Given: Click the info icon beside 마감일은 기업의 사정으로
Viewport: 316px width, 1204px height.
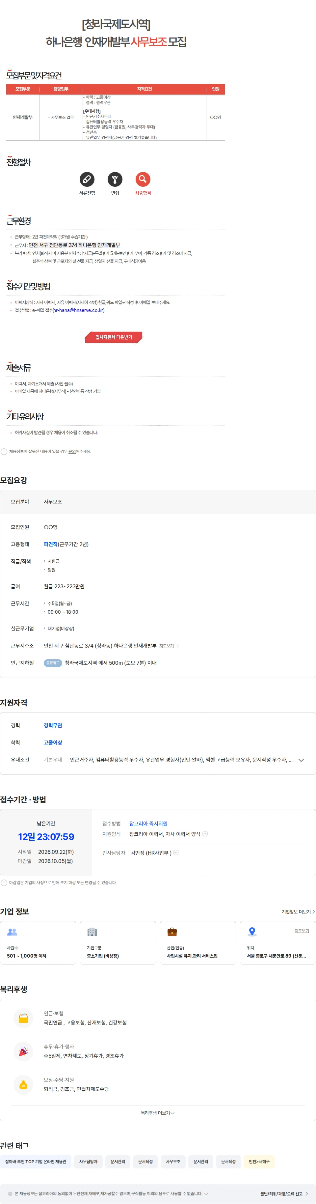Looking at the screenshot, I should click(x=4, y=882).
